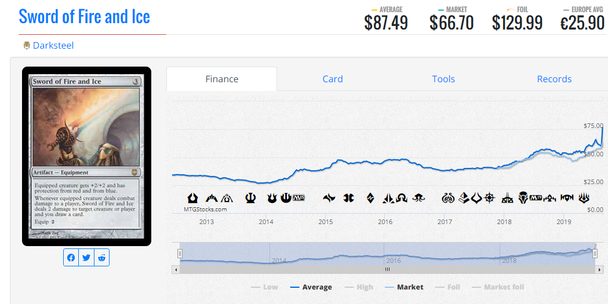Click the $25.00 axis label
Viewport: 608px width, 304px height.
tap(594, 182)
